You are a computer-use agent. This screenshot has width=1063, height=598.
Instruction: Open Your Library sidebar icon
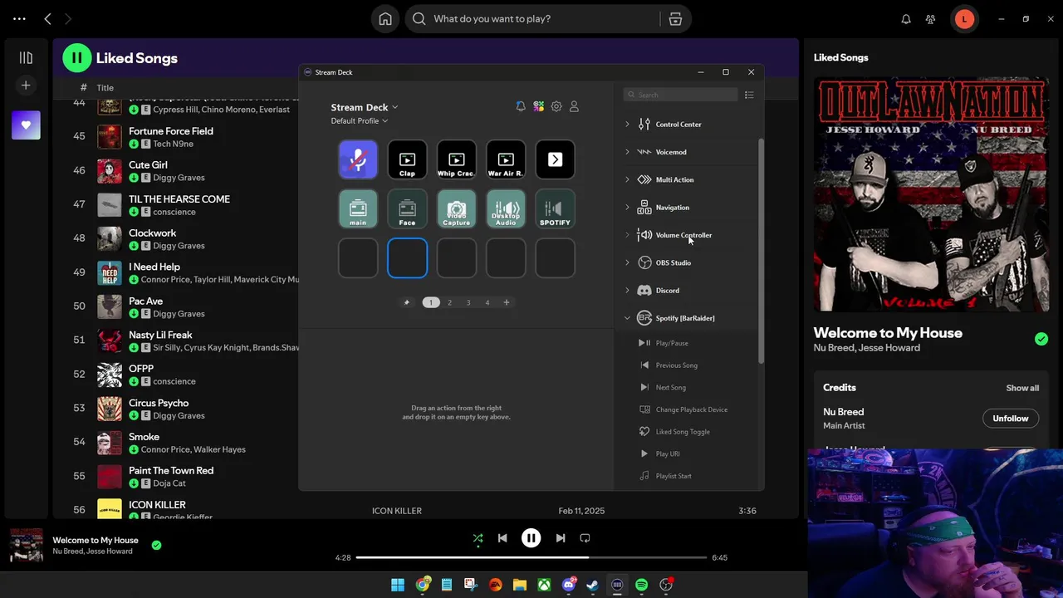(26, 57)
